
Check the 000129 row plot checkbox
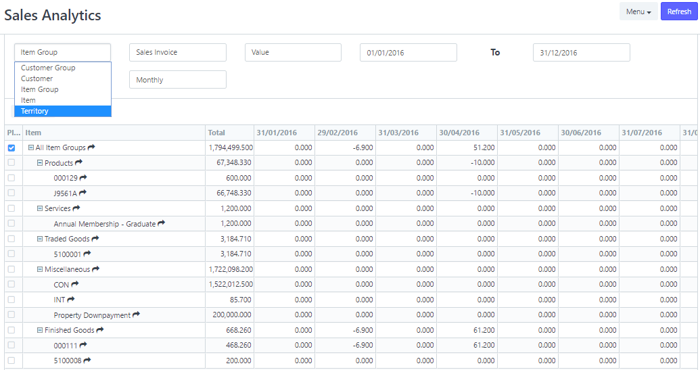pyautogui.click(x=11, y=178)
